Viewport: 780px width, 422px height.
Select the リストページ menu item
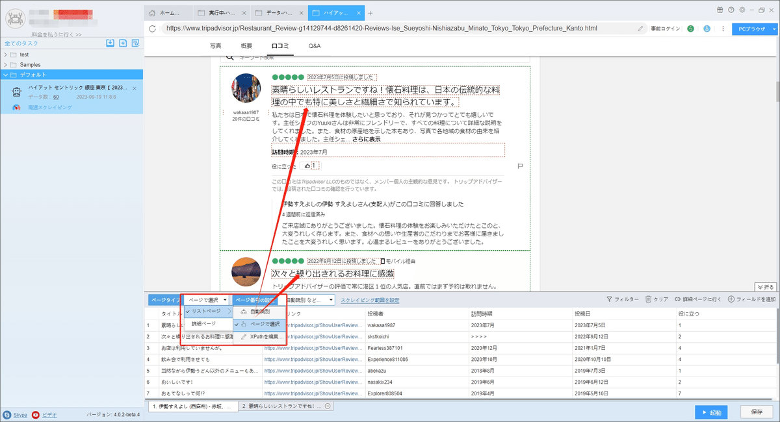207,312
